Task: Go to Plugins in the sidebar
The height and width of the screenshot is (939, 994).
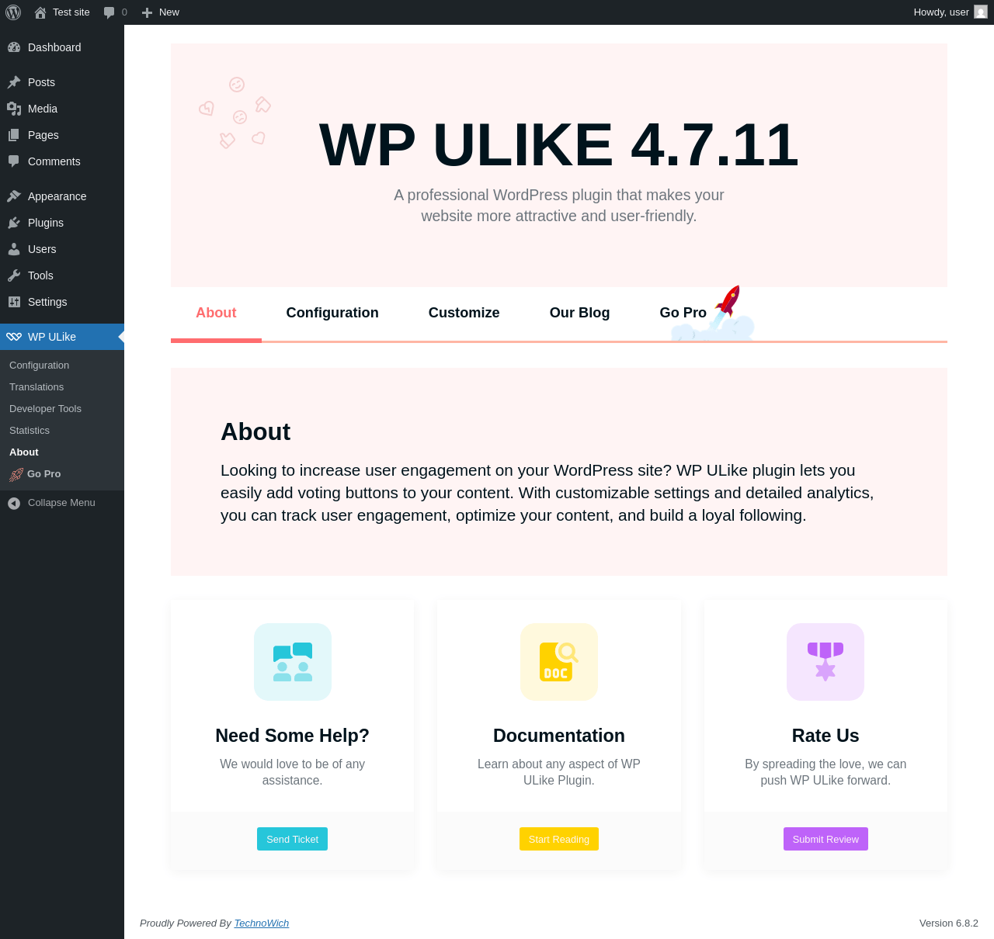Action: (62, 223)
